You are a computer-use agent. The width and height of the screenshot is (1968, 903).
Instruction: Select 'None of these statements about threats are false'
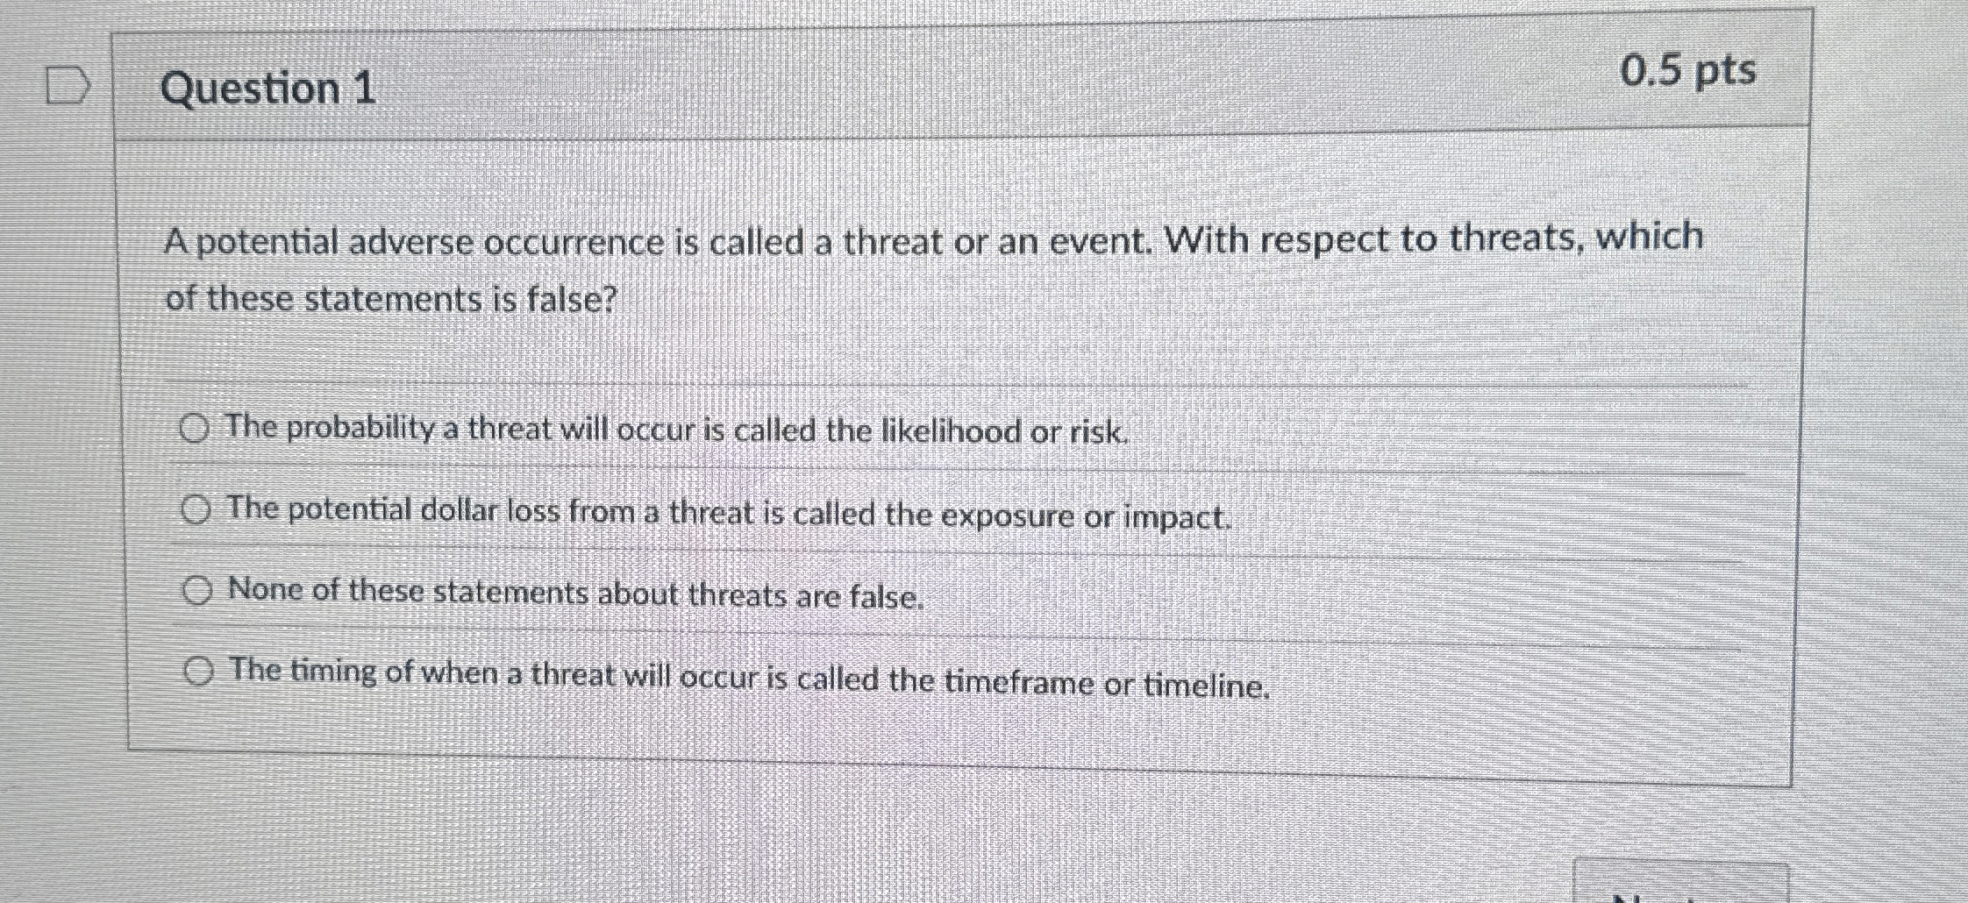[198, 591]
